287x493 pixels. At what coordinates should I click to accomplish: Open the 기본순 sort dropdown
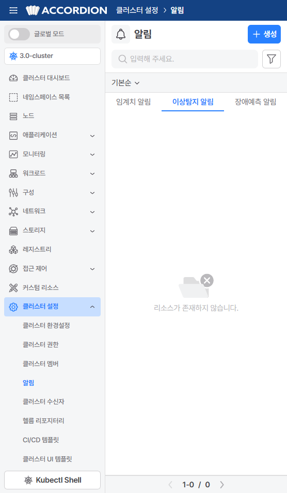[x=125, y=83]
